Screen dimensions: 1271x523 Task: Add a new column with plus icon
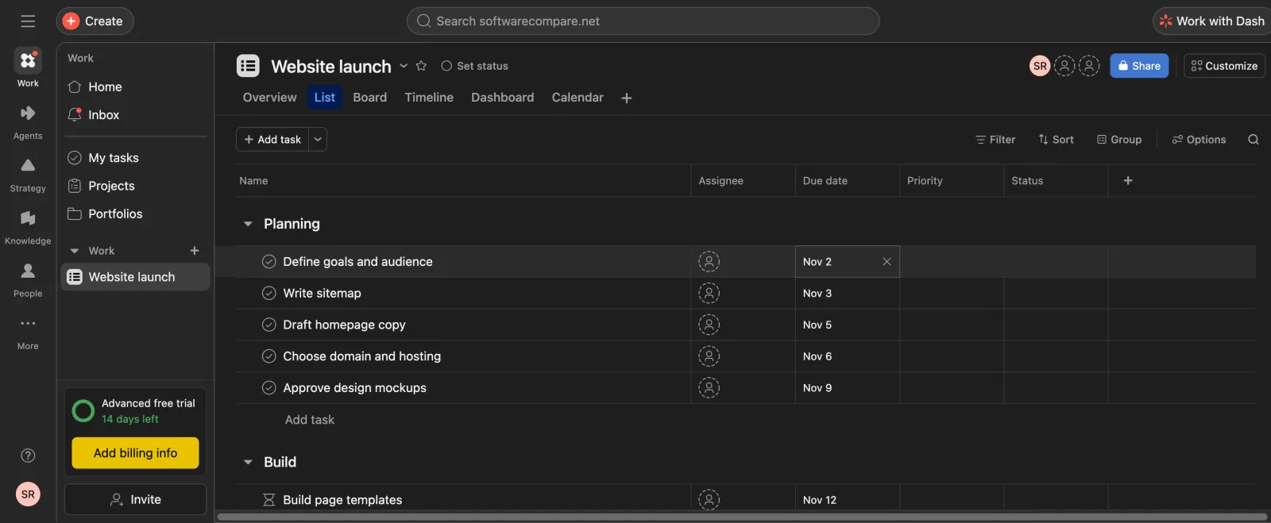[1128, 181]
